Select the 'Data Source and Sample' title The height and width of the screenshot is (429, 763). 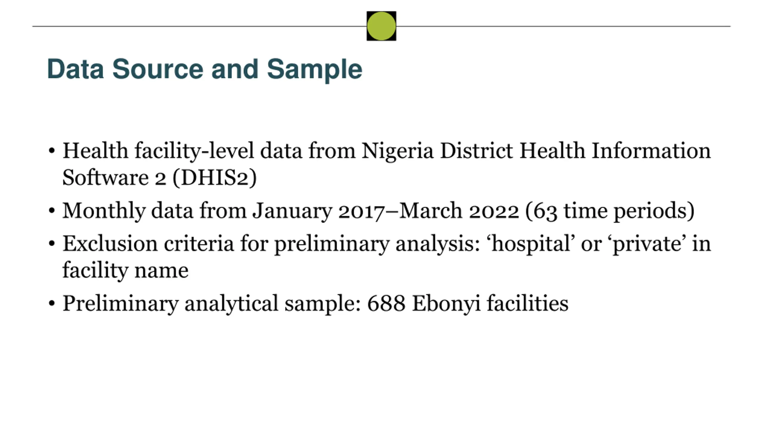point(204,69)
